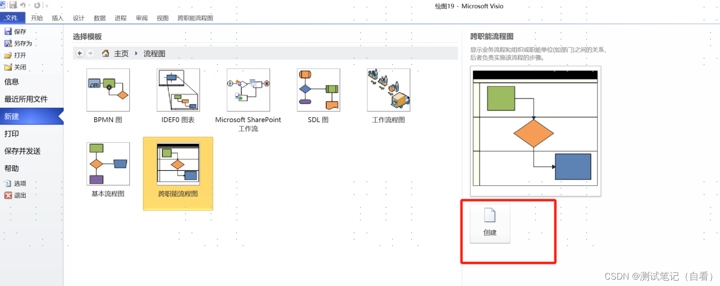
Task: Switch to the 跨职能流程图 ribbon tab
Action: pyautogui.click(x=196, y=18)
